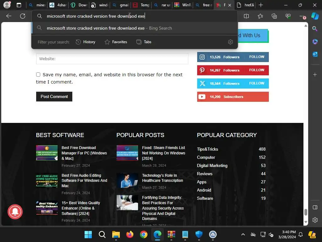Viewport: 322px width, 242px height.
Task: Launch Chrome from the taskbar
Action: tap(143, 234)
